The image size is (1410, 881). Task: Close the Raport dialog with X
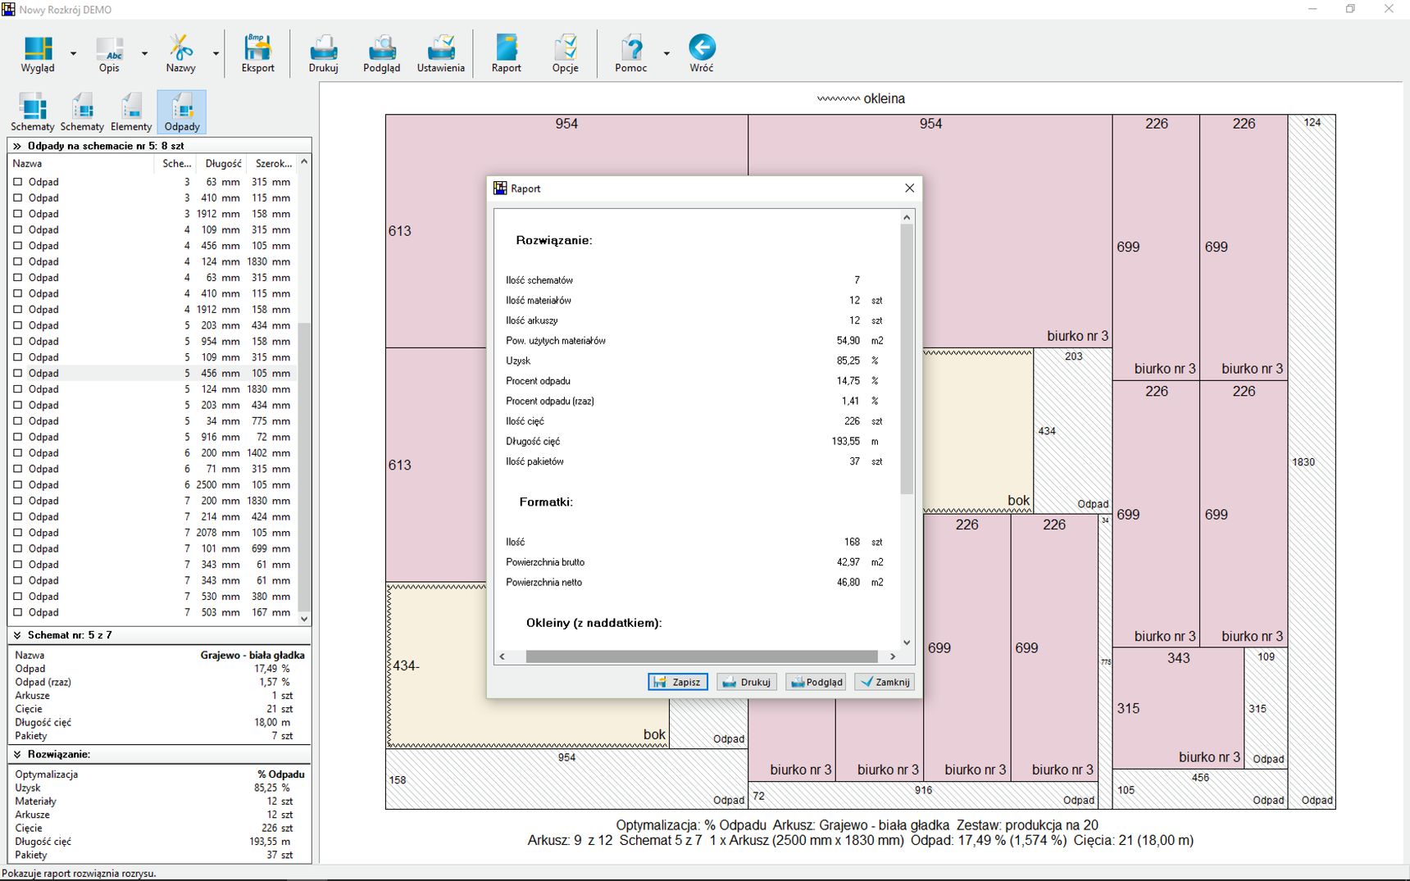tap(909, 188)
